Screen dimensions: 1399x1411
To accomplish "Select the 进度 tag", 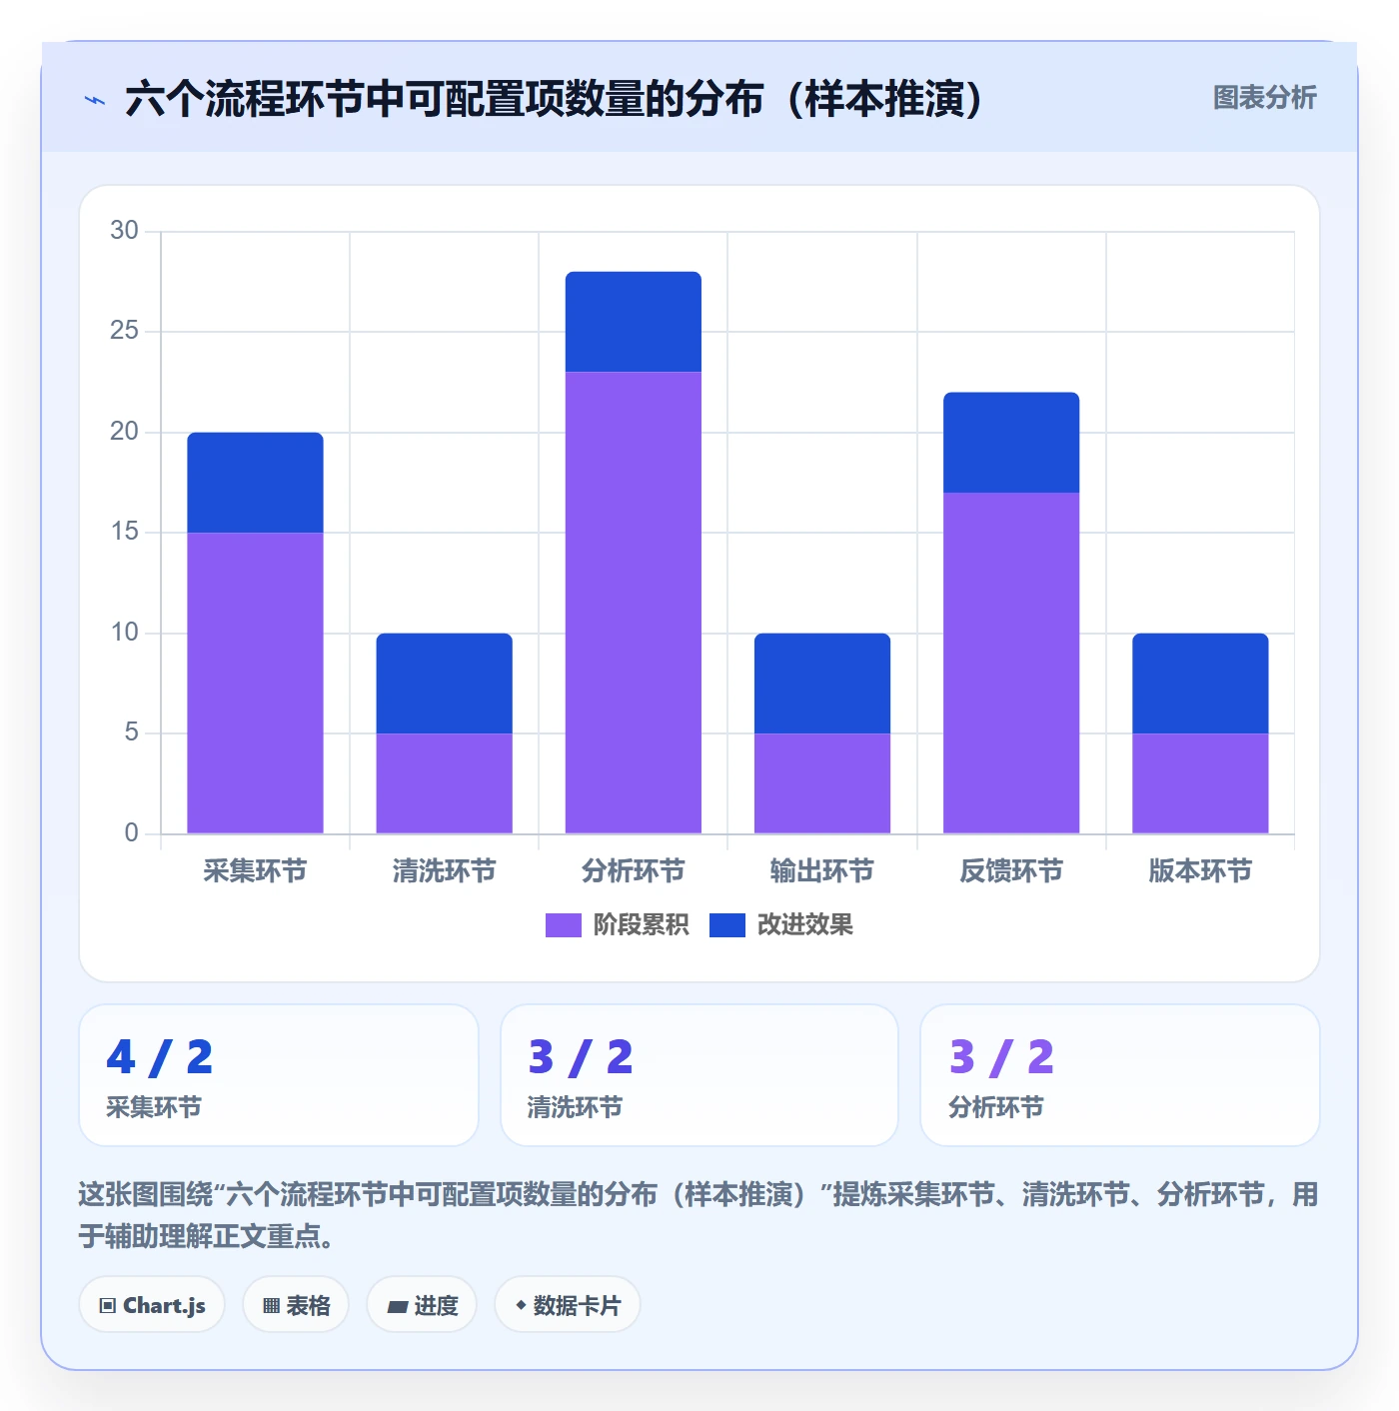I will click(422, 1305).
